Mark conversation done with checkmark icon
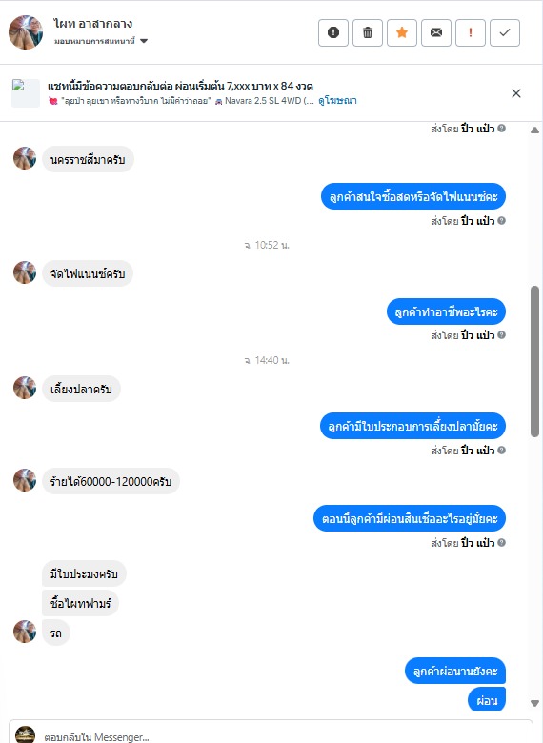The height and width of the screenshot is (743, 543). pyautogui.click(x=505, y=32)
